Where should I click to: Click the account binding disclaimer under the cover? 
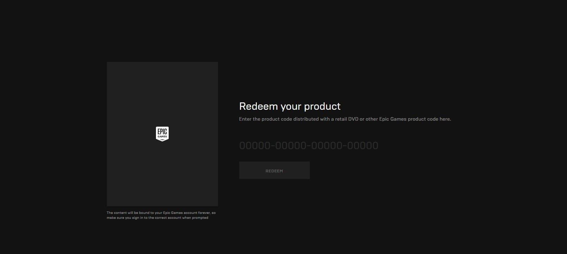coord(161,215)
